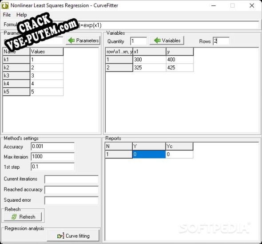Select the x1 cell containing 300
This screenshot has height=244, width=262.
[x=149, y=60]
